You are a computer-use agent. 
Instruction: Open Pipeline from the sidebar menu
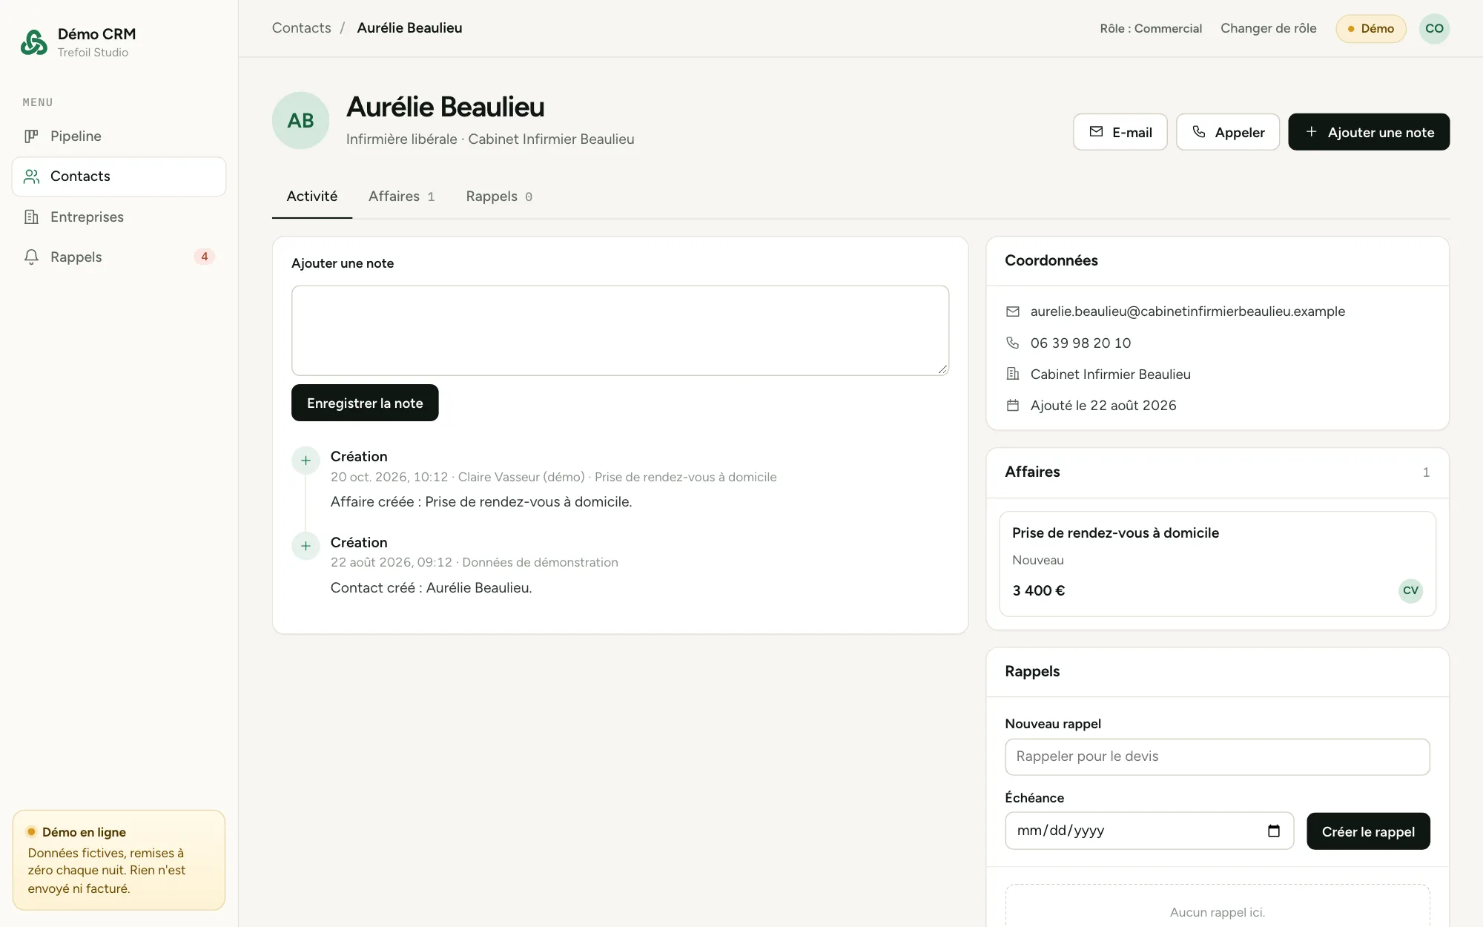coord(119,136)
